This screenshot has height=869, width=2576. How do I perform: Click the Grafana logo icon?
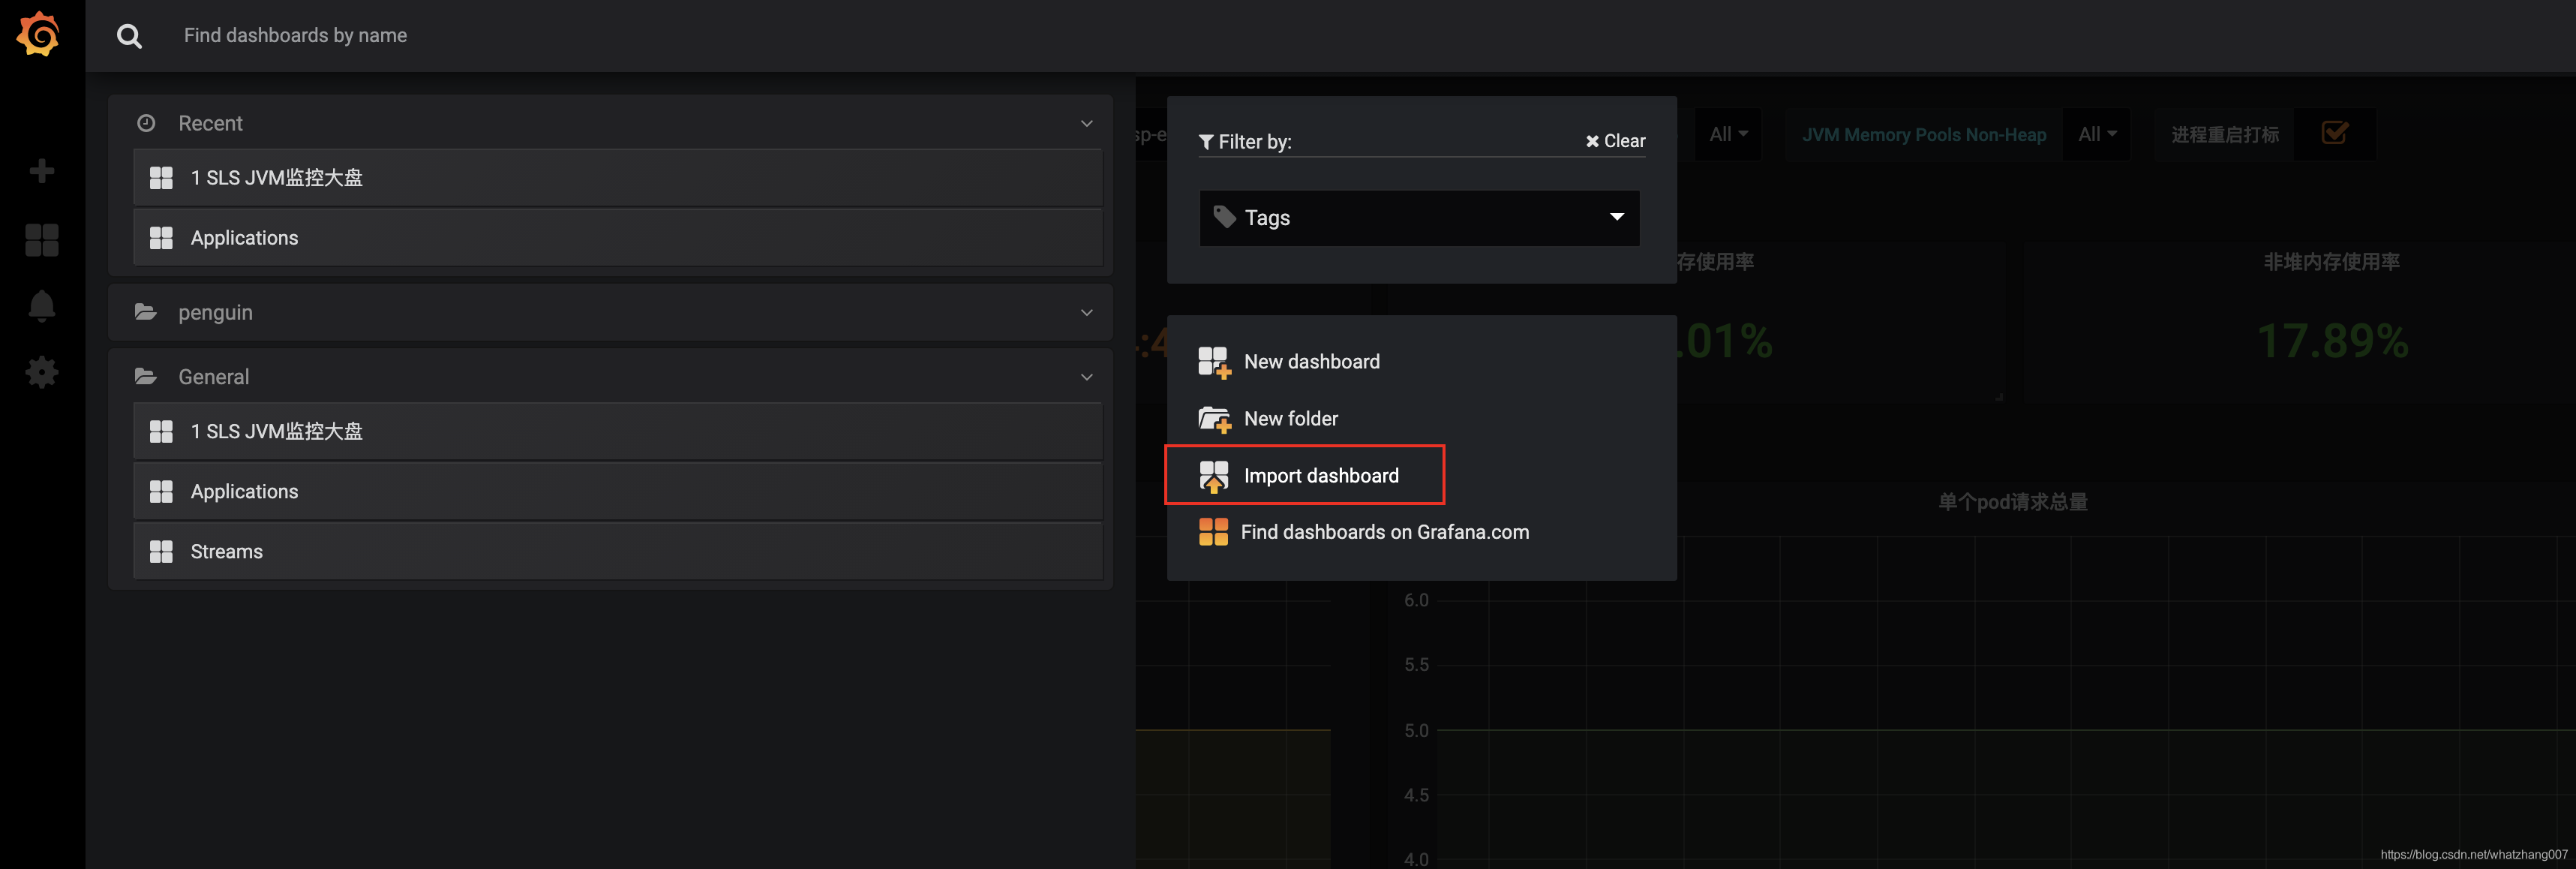click(x=39, y=35)
